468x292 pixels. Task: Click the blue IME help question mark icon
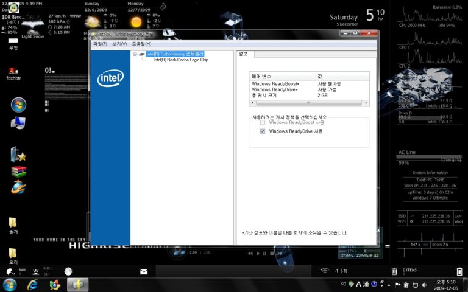(374, 284)
